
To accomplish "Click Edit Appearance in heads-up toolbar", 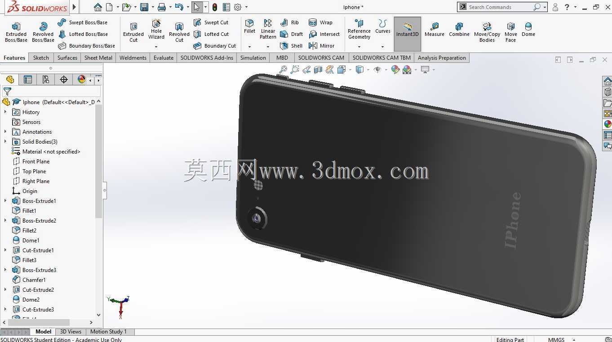I will (x=395, y=70).
